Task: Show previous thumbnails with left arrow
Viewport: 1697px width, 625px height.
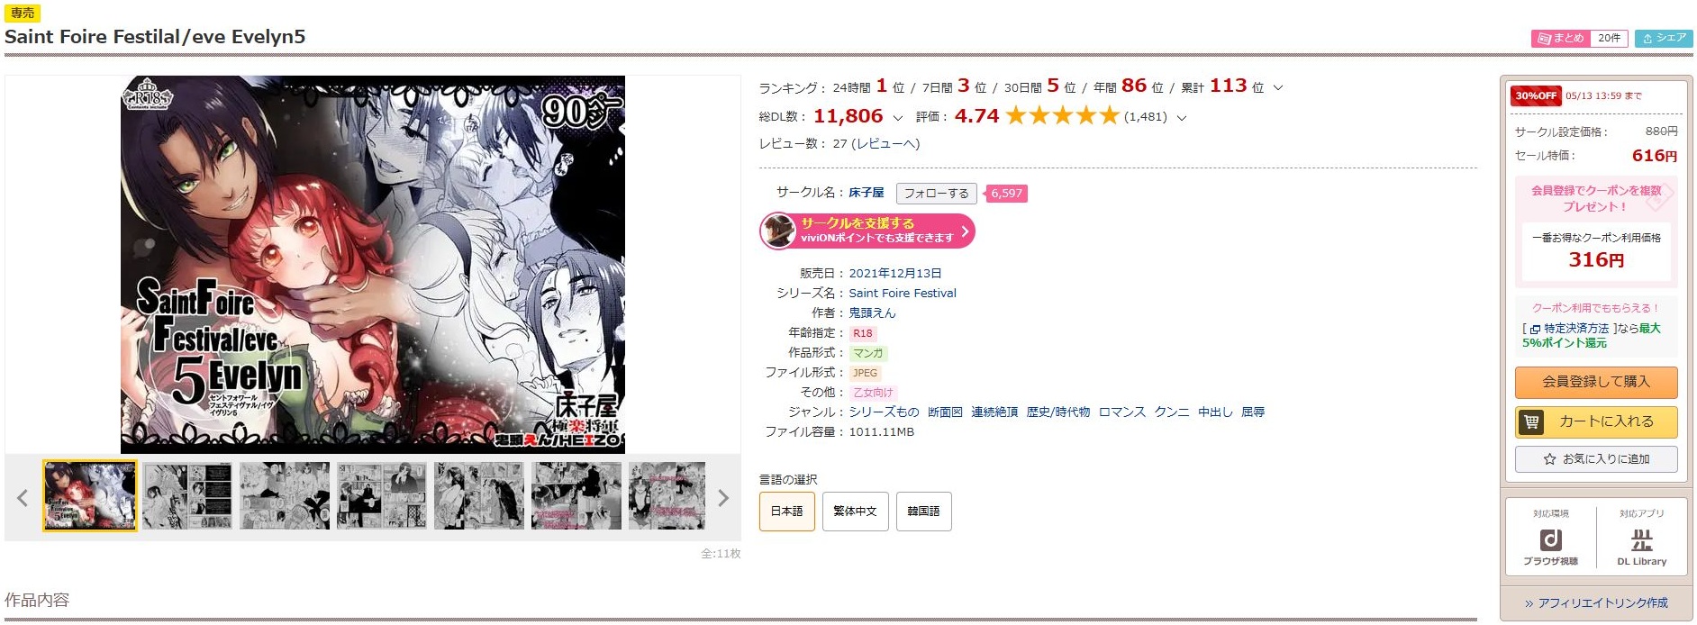Action: pyautogui.click(x=23, y=498)
